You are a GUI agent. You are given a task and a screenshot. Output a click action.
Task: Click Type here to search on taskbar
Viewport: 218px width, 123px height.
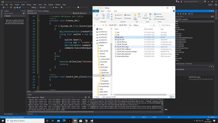[25, 121]
